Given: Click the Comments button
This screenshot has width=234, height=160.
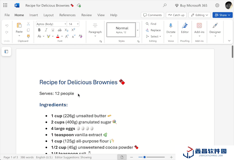Looking at the screenshot, I should click(x=152, y=15).
